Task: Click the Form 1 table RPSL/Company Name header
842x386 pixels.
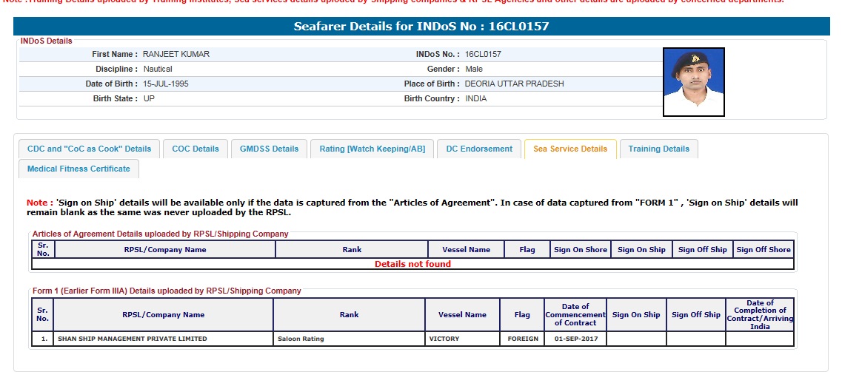Action: coord(163,315)
